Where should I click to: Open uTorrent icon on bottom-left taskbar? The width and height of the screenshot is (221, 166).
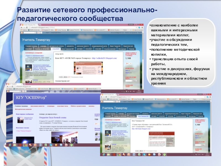[72, 145]
